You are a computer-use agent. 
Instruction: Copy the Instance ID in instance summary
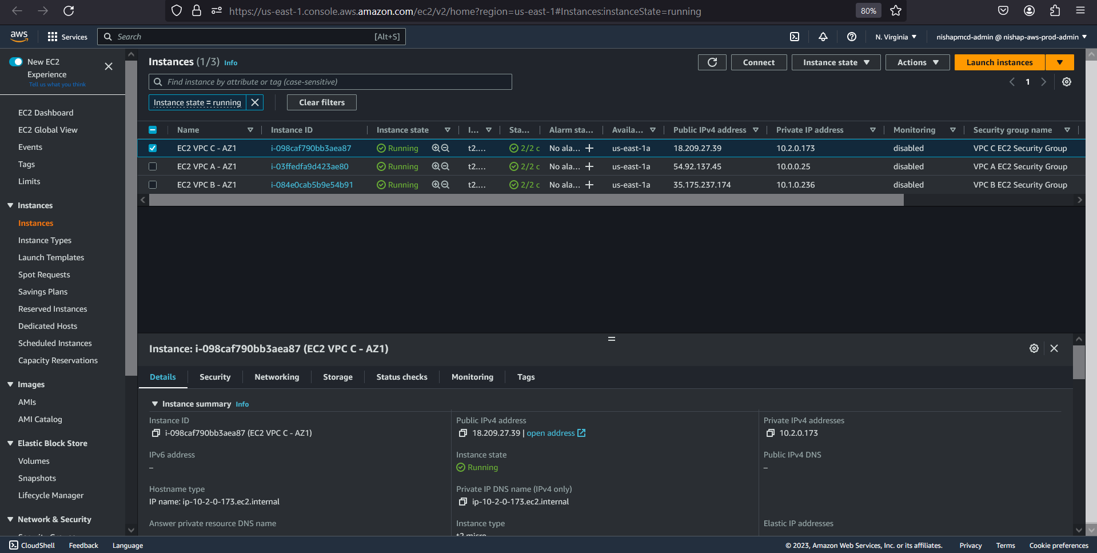click(x=155, y=433)
